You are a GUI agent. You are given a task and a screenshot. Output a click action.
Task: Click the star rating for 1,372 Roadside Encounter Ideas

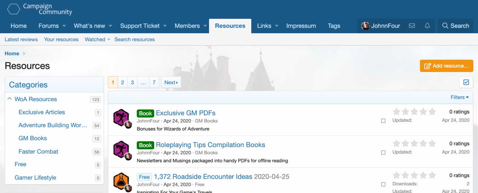click(x=414, y=175)
